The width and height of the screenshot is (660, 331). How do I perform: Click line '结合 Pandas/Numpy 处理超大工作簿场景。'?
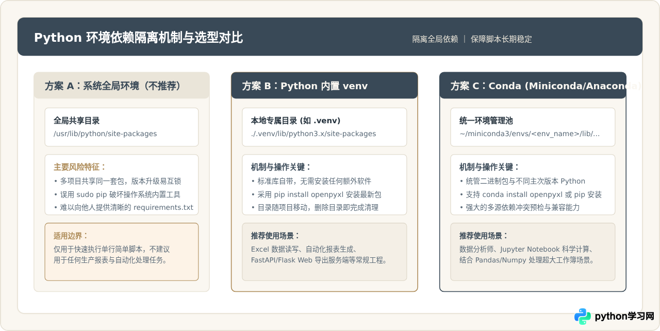527,260
